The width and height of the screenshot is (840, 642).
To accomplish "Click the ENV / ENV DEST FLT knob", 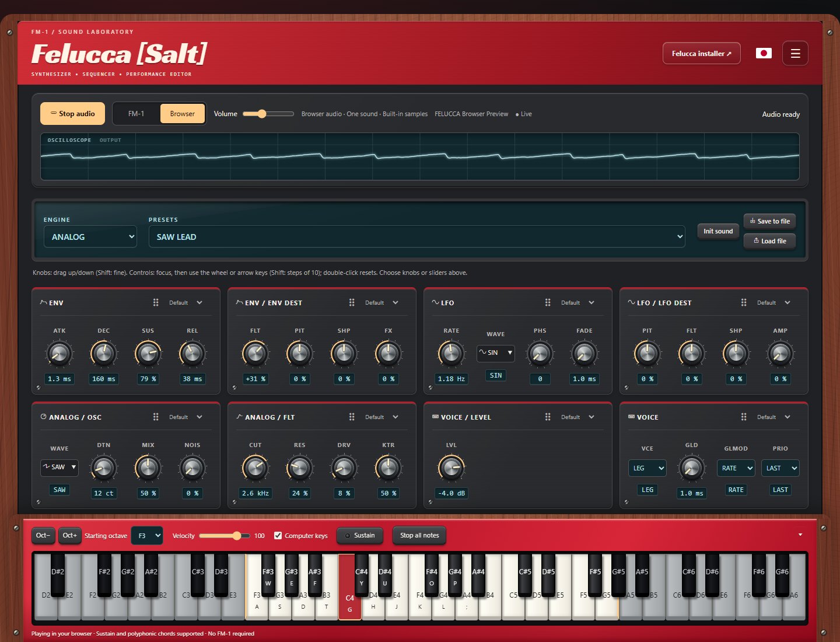I will point(256,353).
